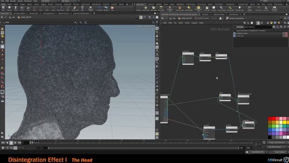This screenshot has width=289, height=163.
Task: Open the Layout menu in network editor
Action: 194,23
